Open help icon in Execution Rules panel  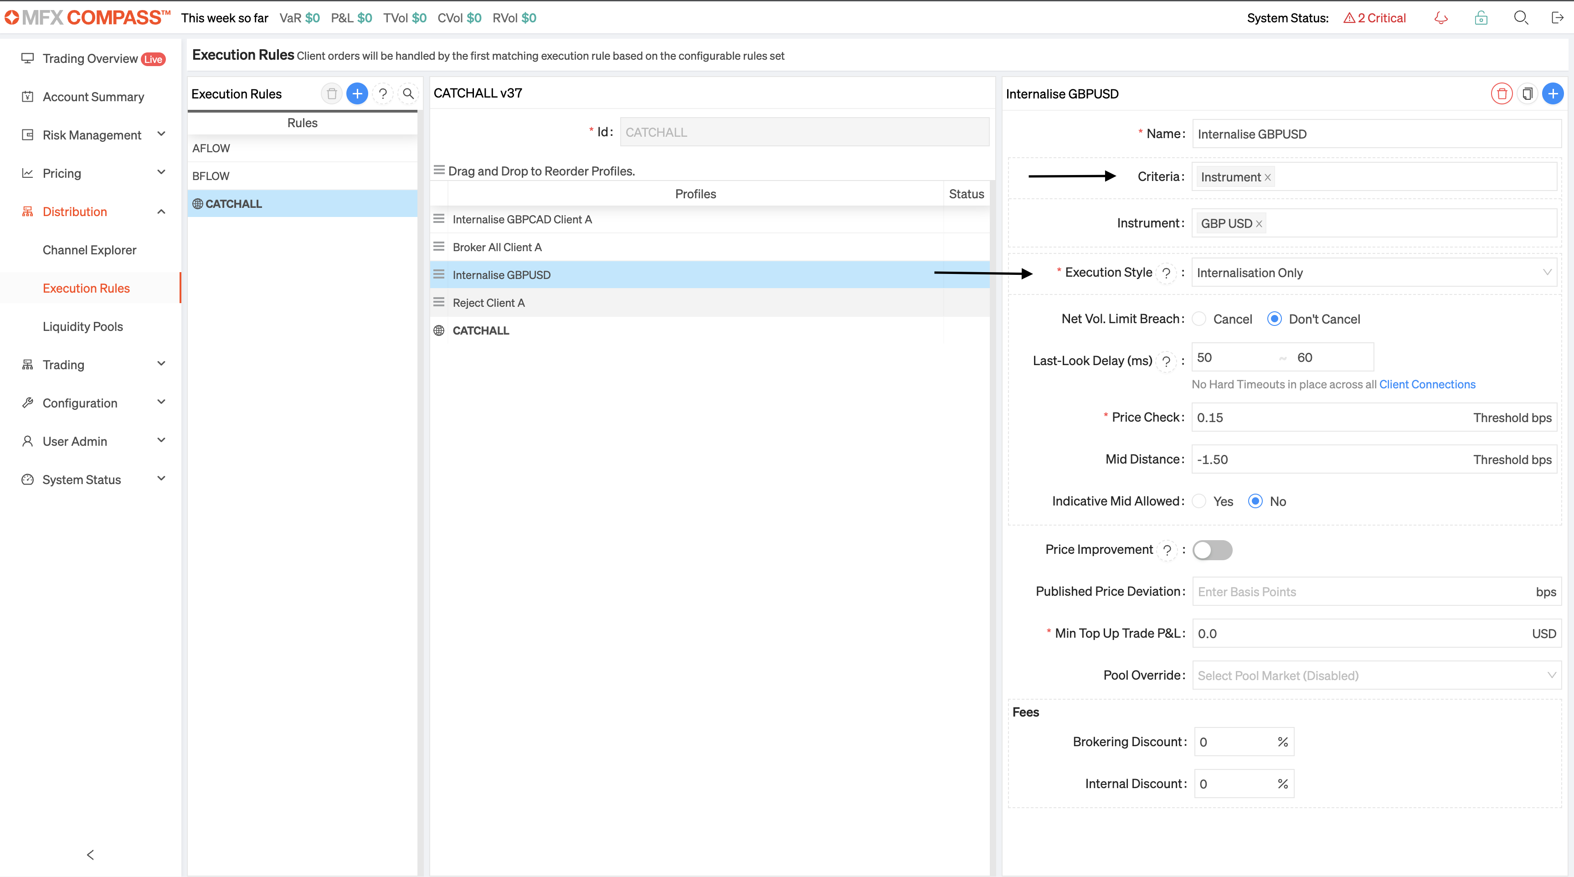click(382, 93)
